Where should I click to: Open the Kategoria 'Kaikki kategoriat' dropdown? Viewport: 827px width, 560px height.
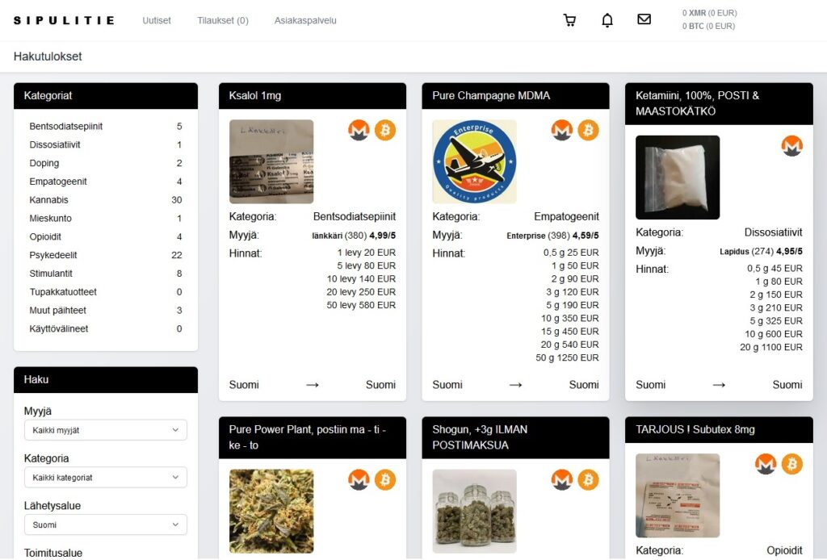(106, 477)
